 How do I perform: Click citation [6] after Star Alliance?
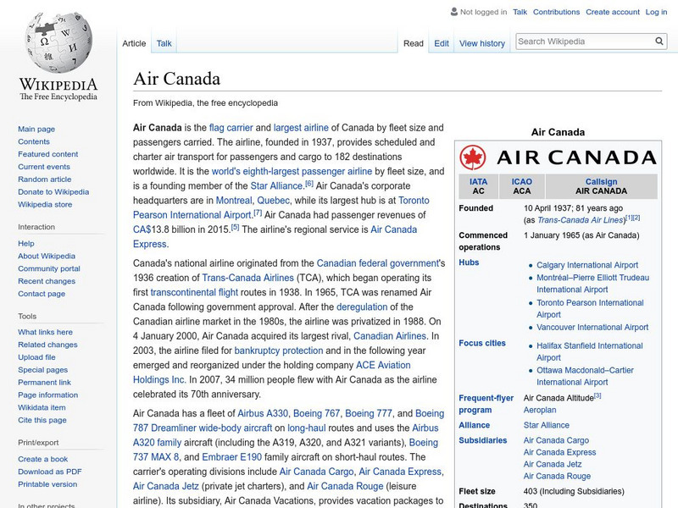[309, 184]
